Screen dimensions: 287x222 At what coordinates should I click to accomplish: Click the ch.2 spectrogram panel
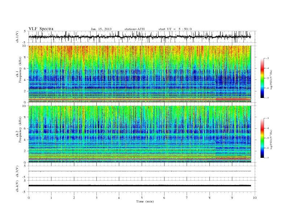click(x=140, y=134)
